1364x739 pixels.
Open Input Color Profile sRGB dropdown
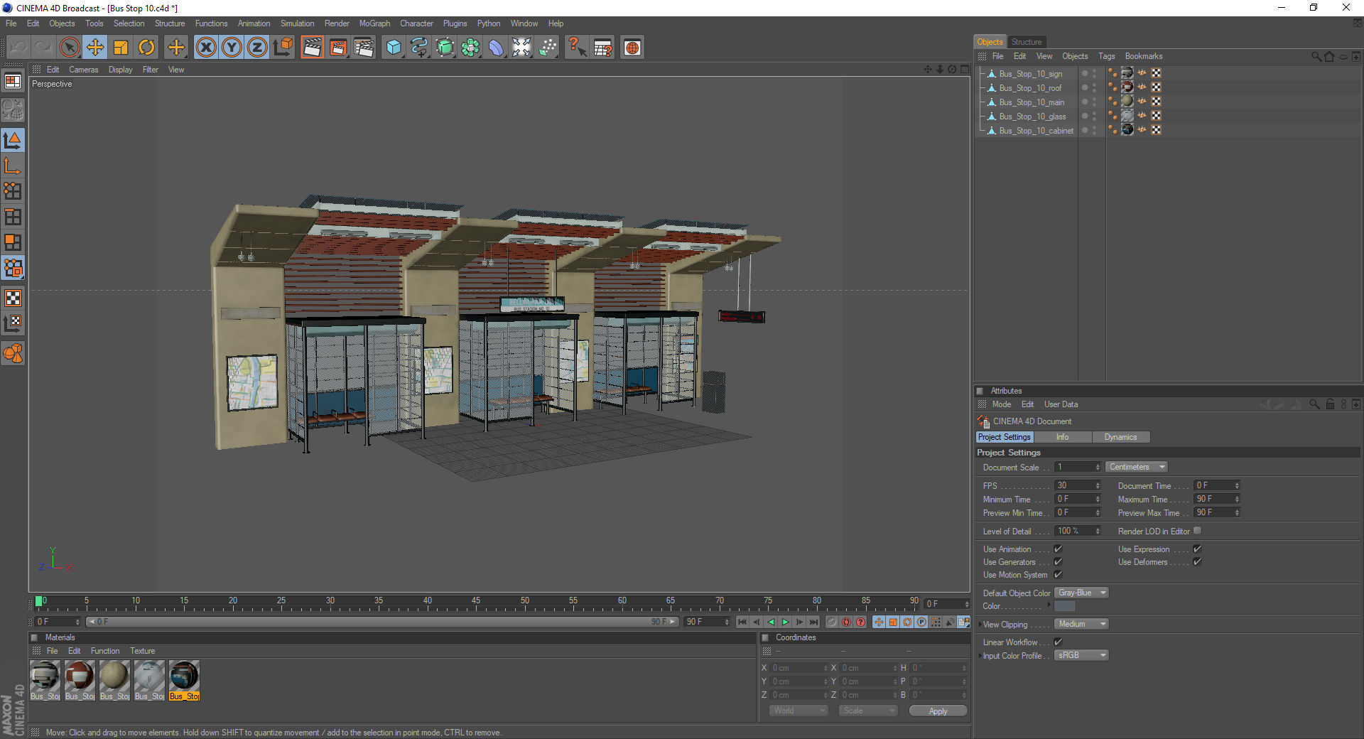(1081, 655)
